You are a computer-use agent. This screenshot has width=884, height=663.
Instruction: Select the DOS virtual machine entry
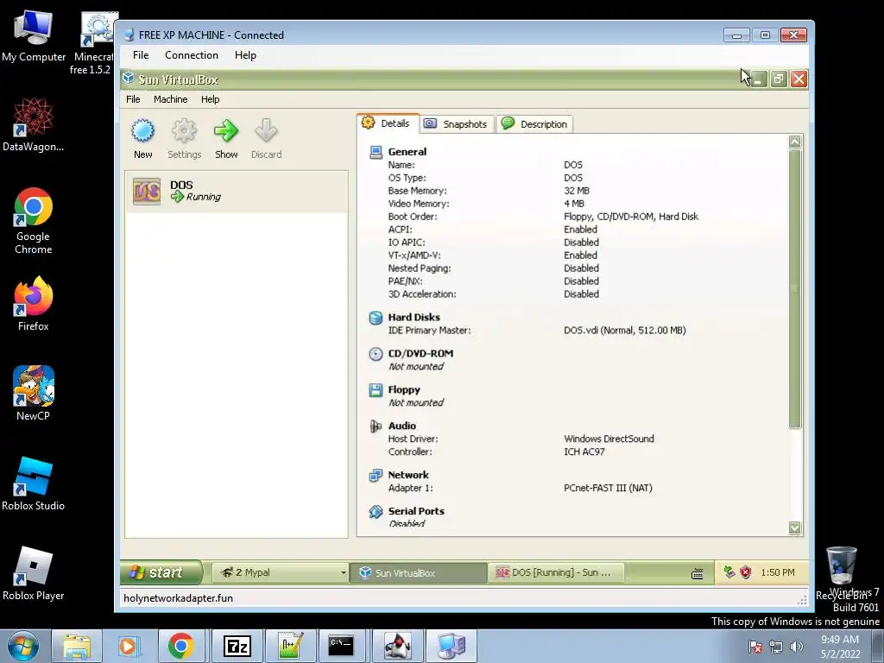pos(237,192)
